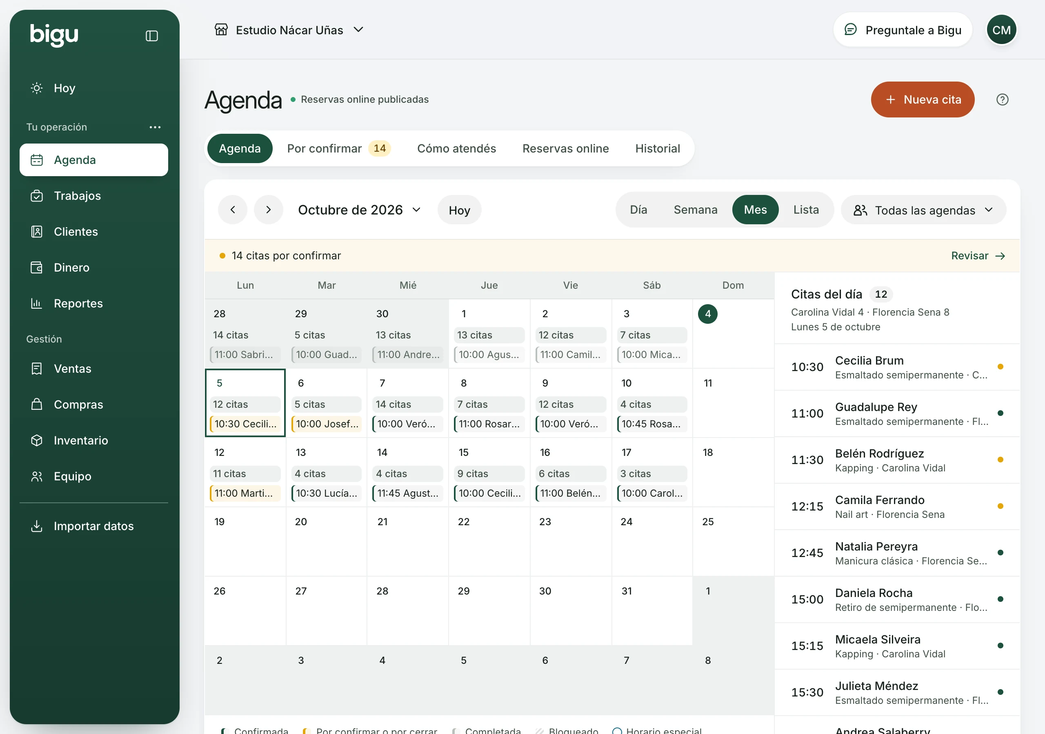
Task: Open Inventario section
Action: [93, 440]
